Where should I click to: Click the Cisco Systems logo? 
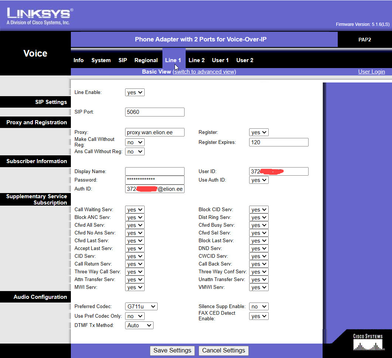(x=368, y=342)
